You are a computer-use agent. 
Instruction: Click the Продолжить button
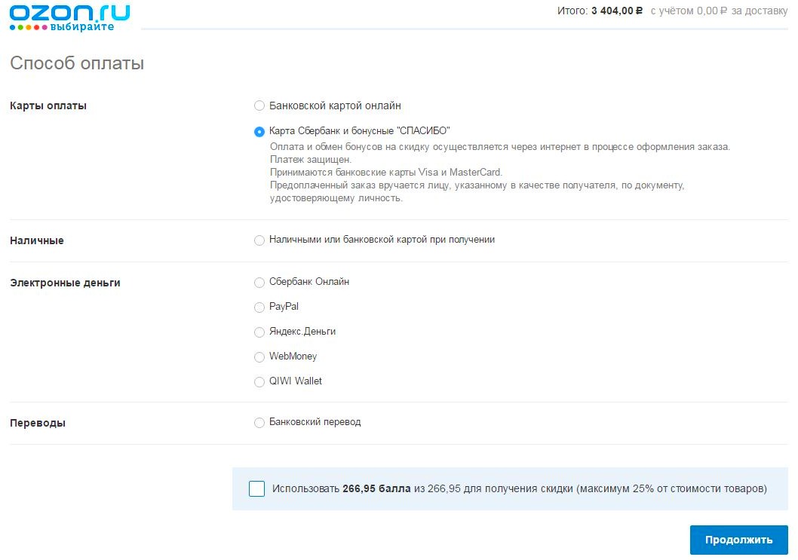click(x=739, y=540)
